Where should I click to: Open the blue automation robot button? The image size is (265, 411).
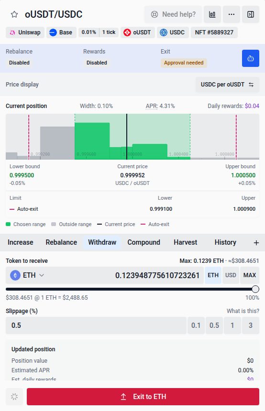point(251,58)
